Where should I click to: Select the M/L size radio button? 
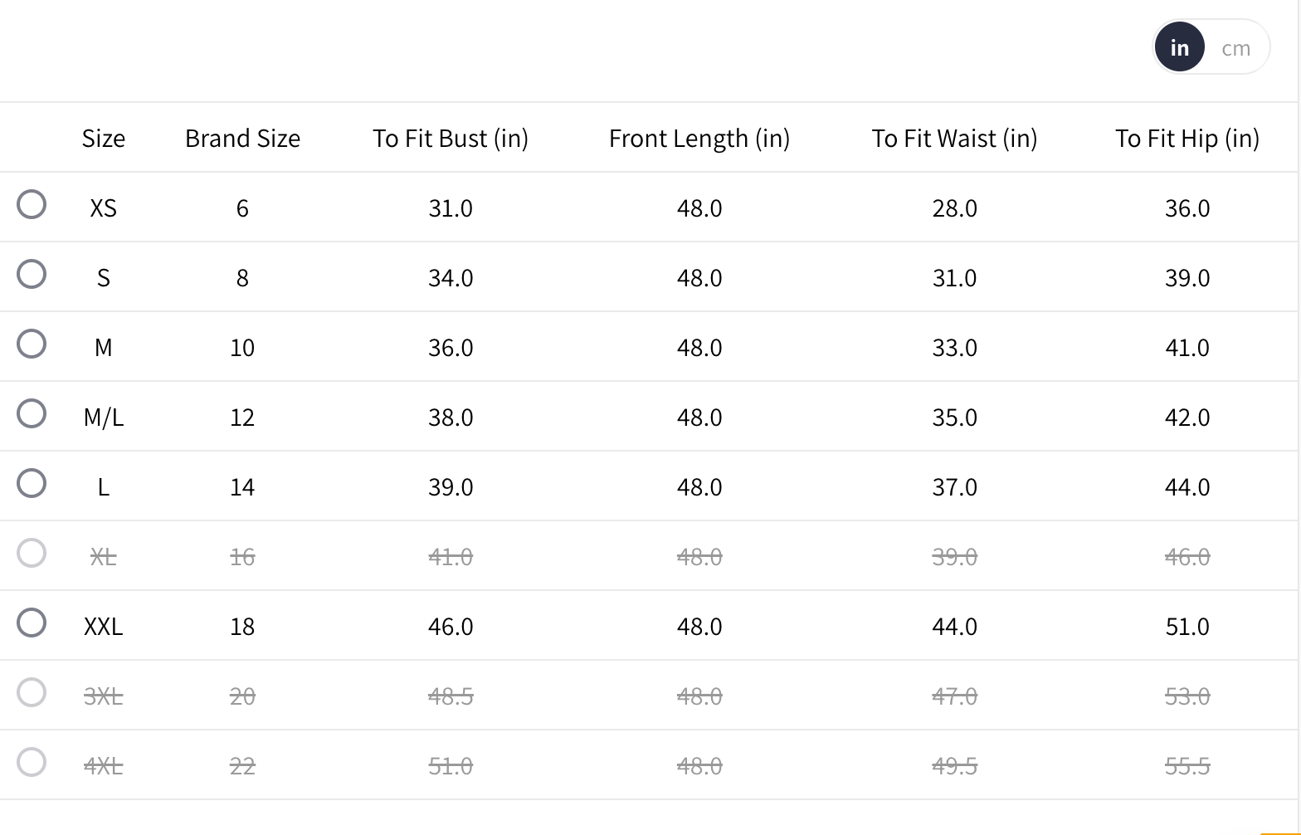(32, 413)
